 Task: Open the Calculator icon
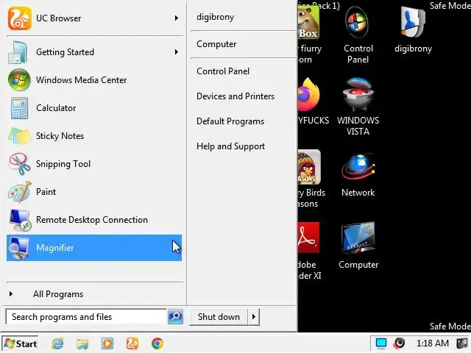tap(19, 108)
